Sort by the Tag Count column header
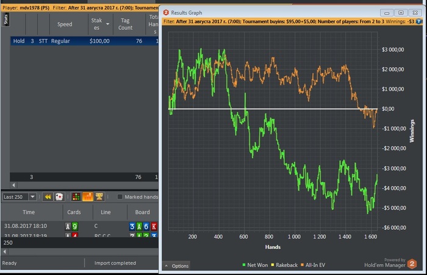This screenshot has width=427, height=275. point(125,24)
